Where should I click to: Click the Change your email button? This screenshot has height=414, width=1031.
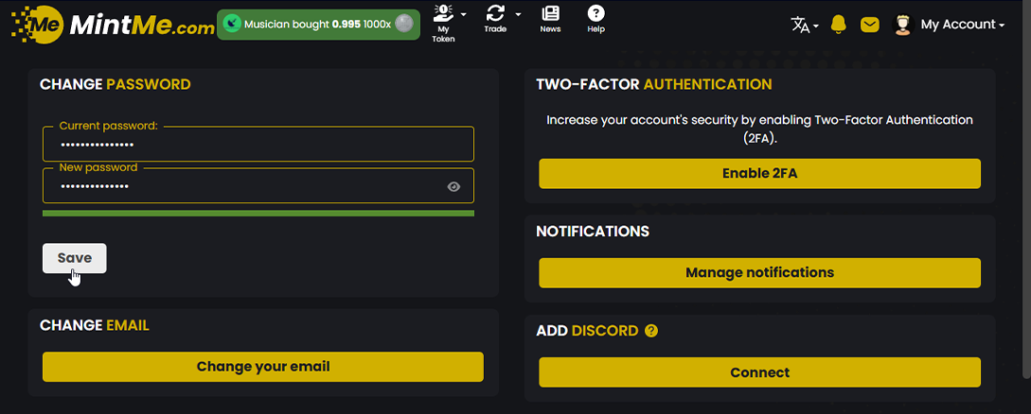pyautogui.click(x=263, y=367)
